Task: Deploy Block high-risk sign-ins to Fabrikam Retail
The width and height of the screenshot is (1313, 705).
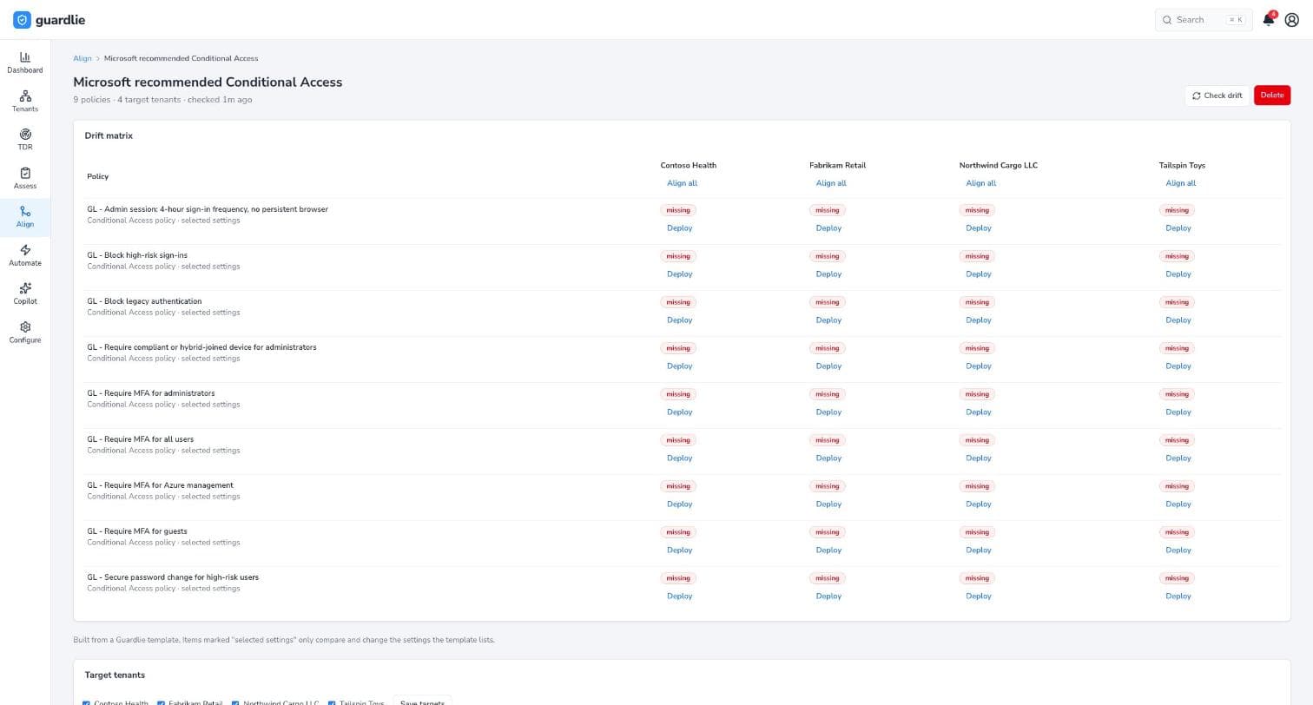Action: (828, 274)
